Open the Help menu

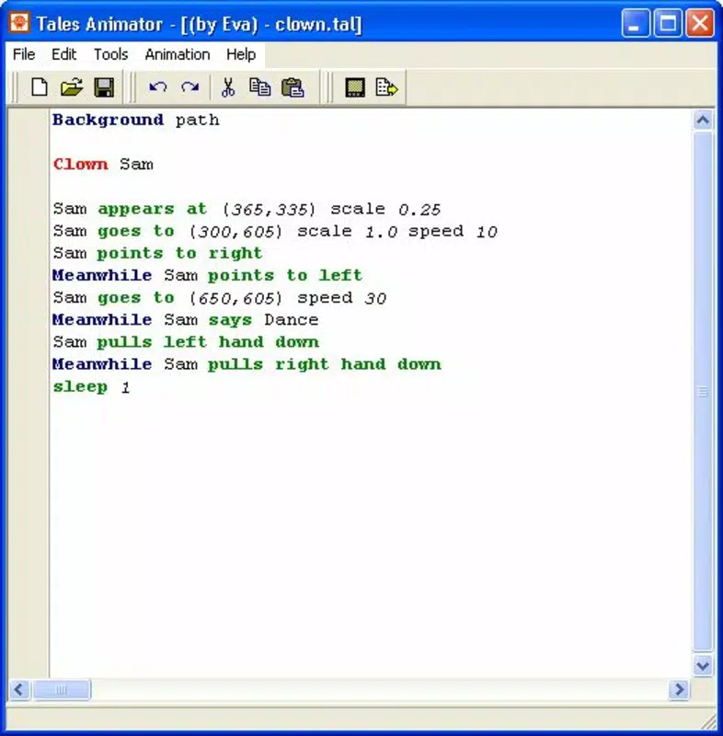(241, 54)
